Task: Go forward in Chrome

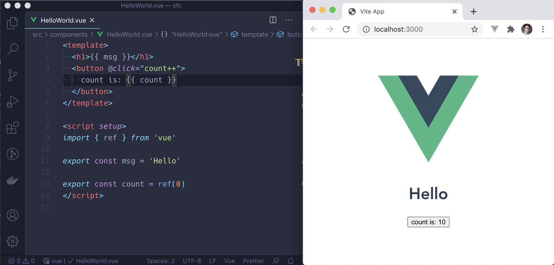Action: pos(330,29)
